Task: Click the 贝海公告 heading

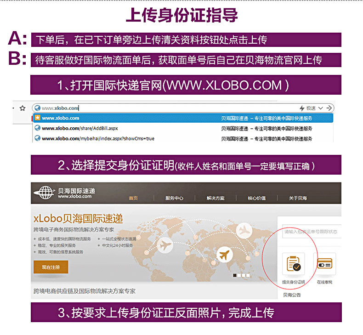Action: click(292, 295)
